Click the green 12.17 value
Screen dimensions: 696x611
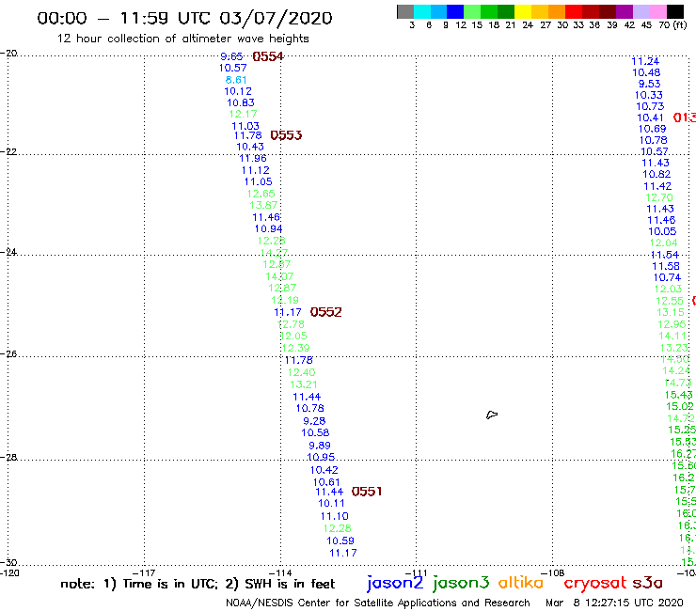click(244, 114)
